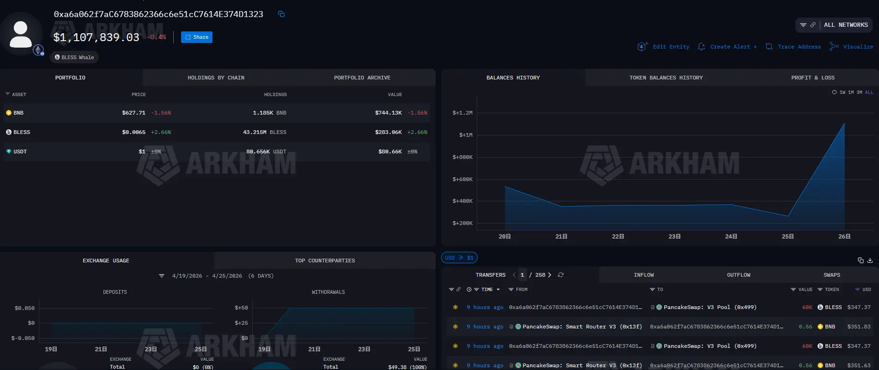Click the BLESS Whale tag

[74, 57]
